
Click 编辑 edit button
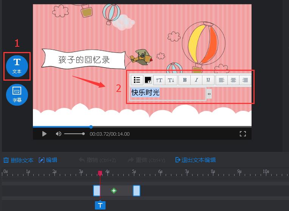pyautogui.click(x=48, y=160)
